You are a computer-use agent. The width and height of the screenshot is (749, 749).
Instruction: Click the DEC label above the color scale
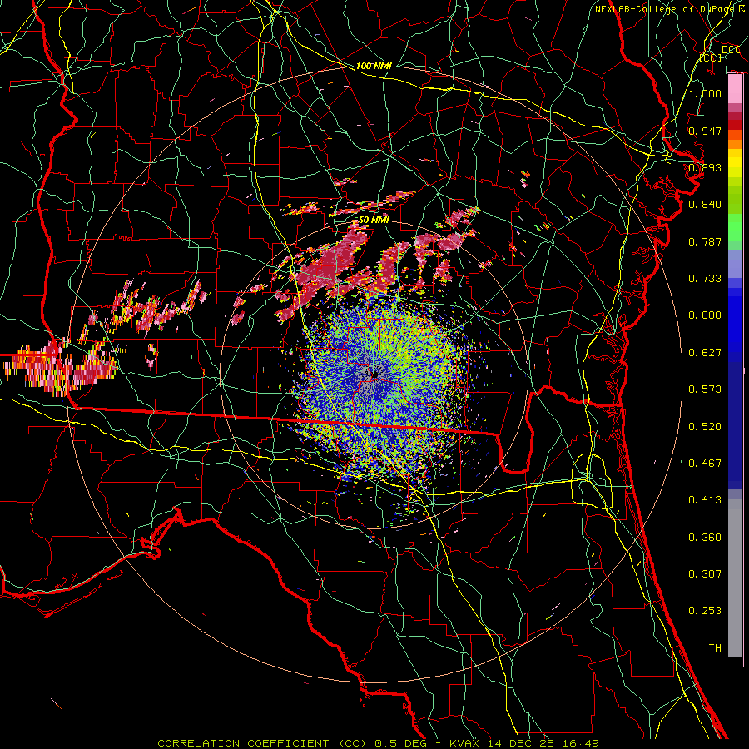(x=731, y=49)
